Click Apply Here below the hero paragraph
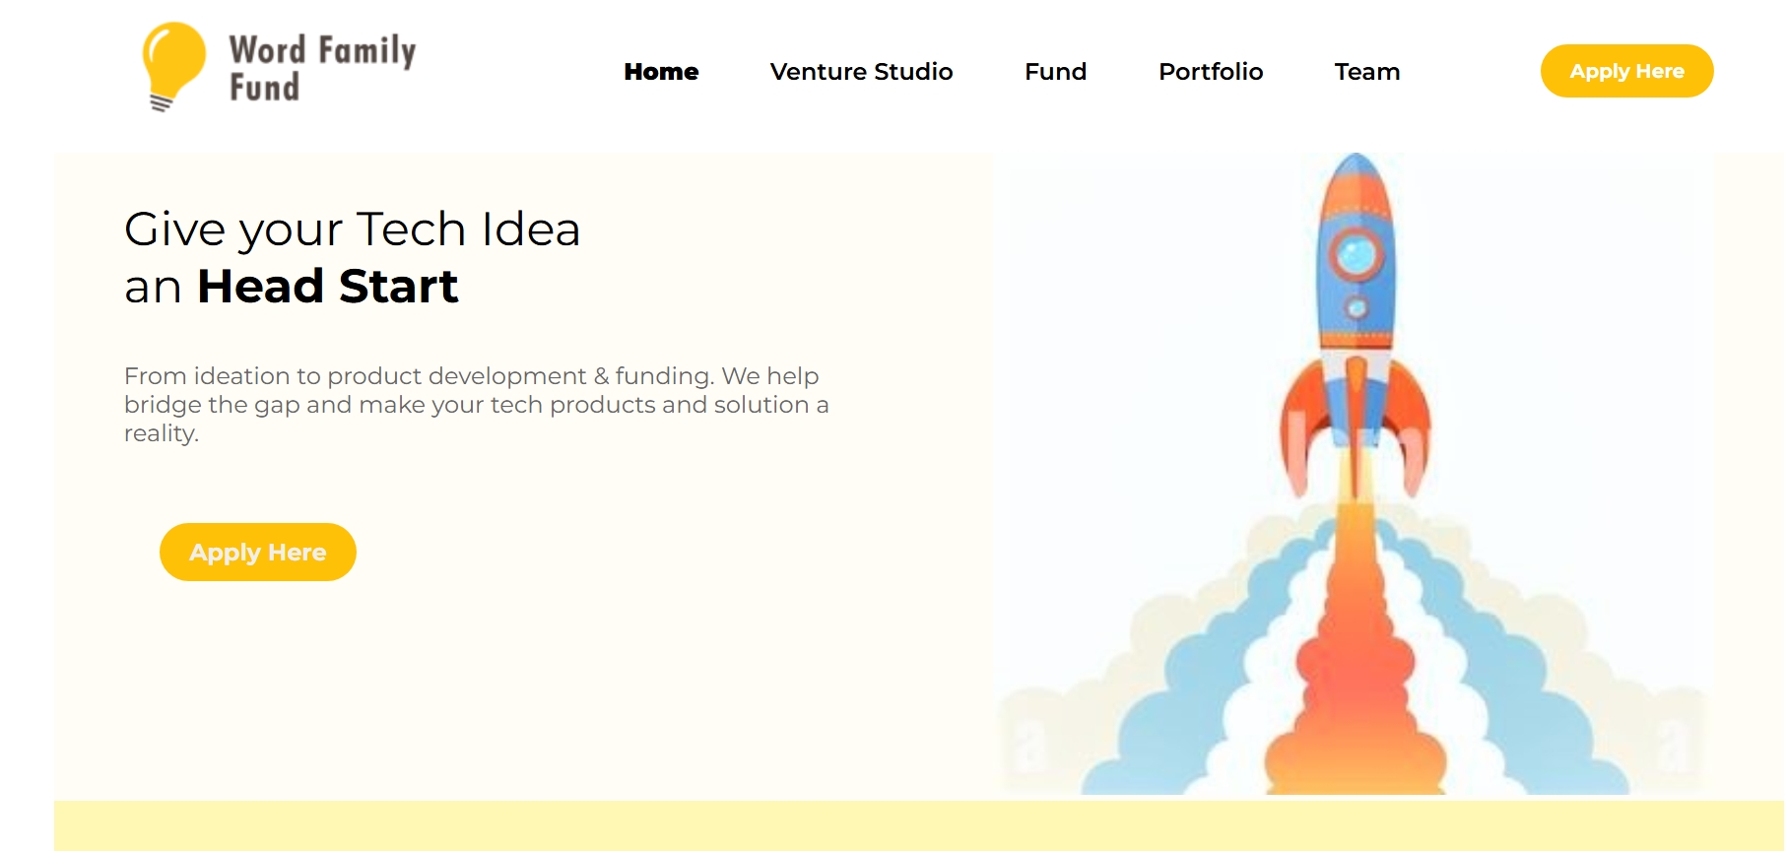 point(258,552)
